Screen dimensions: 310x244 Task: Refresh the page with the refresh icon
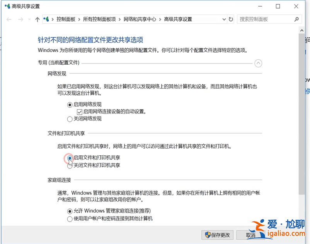click(231, 19)
